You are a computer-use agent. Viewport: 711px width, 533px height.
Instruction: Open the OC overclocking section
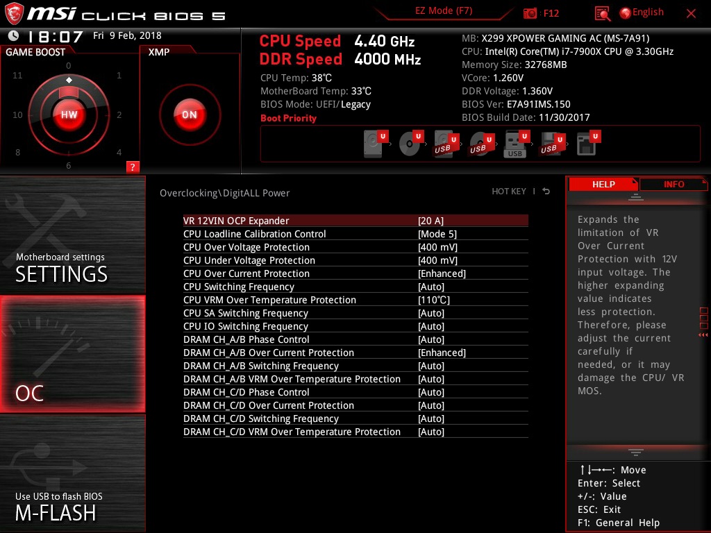click(x=72, y=355)
